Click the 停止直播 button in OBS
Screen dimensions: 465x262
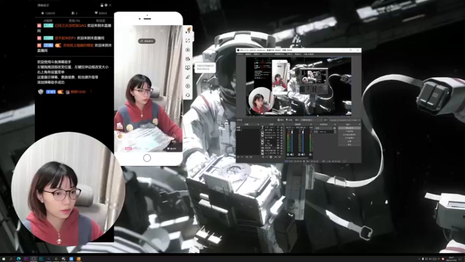tap(349, 128)
